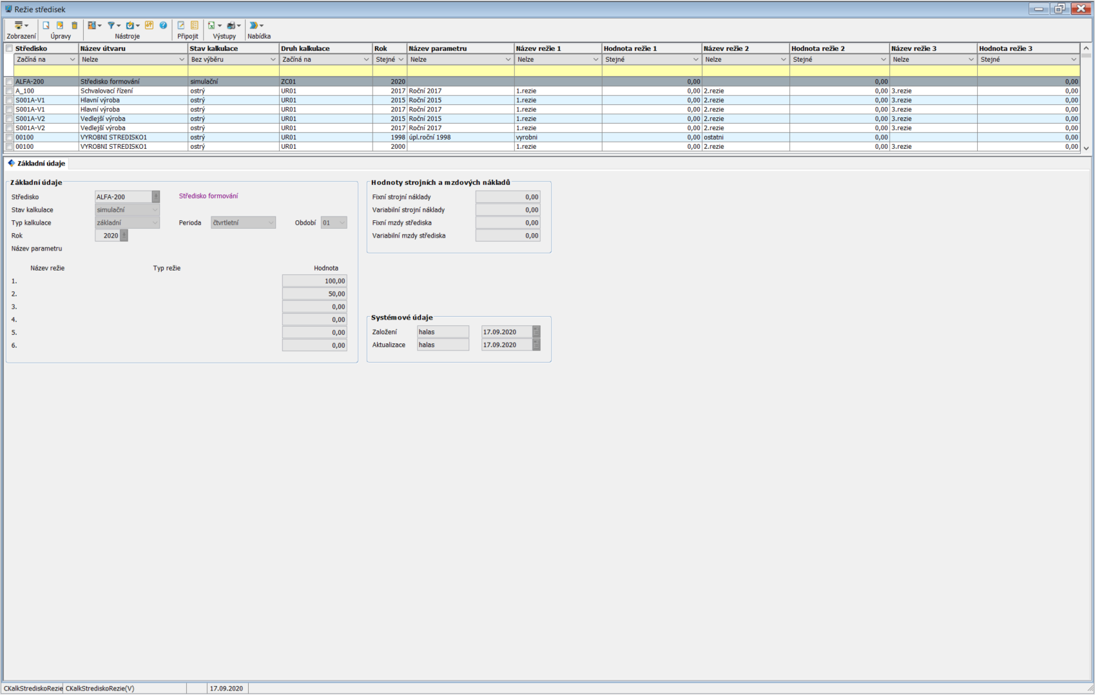Toggle the select-all checkbox in grid header
The width and height of the screenshot is (1095, 695).
pyautogui.click(x=9, y=48)
